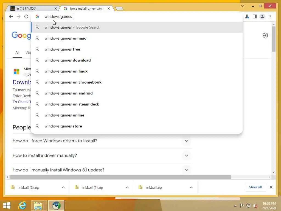
Task: Click horizontal scrollbar right arrow
Action: (269, 177)
